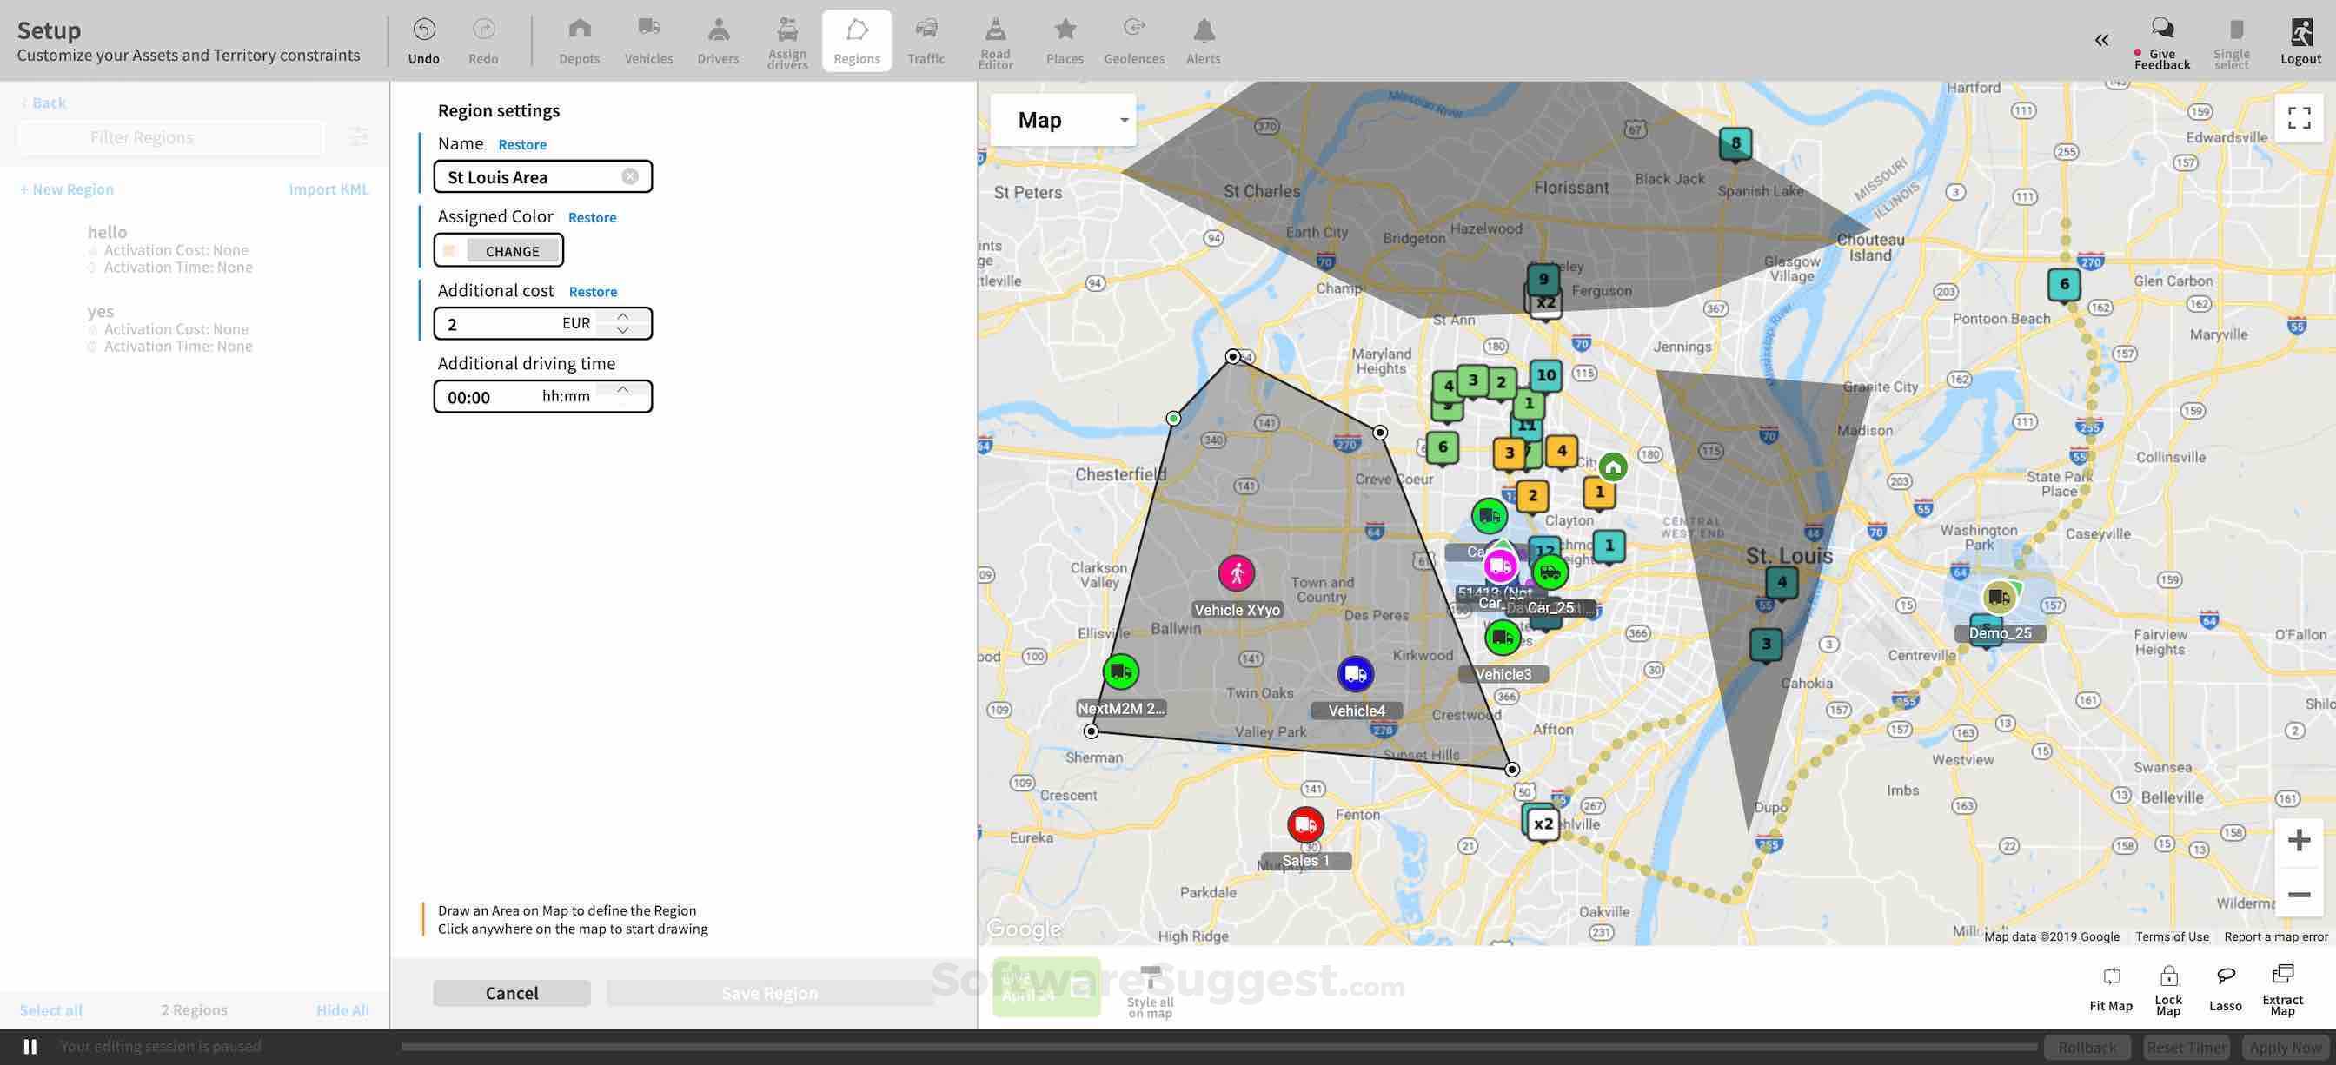Toggle Lock Map on
The image size is (2336, 1065).
2168,988
